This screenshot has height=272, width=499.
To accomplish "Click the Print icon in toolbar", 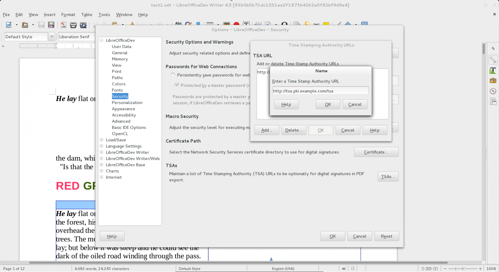I will click(x=73, y=25).
